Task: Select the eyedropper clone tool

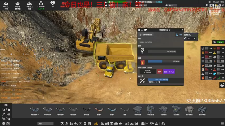Action: tap(3, 114)
